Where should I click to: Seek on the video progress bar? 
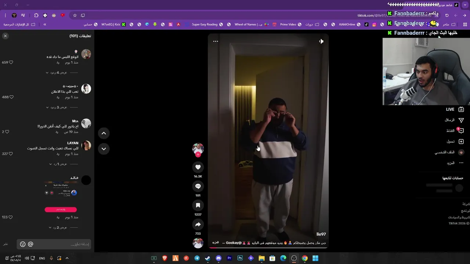click(268, 247)
